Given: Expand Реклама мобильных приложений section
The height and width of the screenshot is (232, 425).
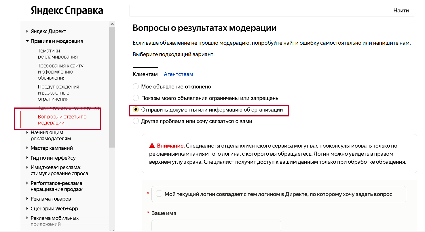Looking at the screenshot, I should pyautogui.click(x=27, y=218).
